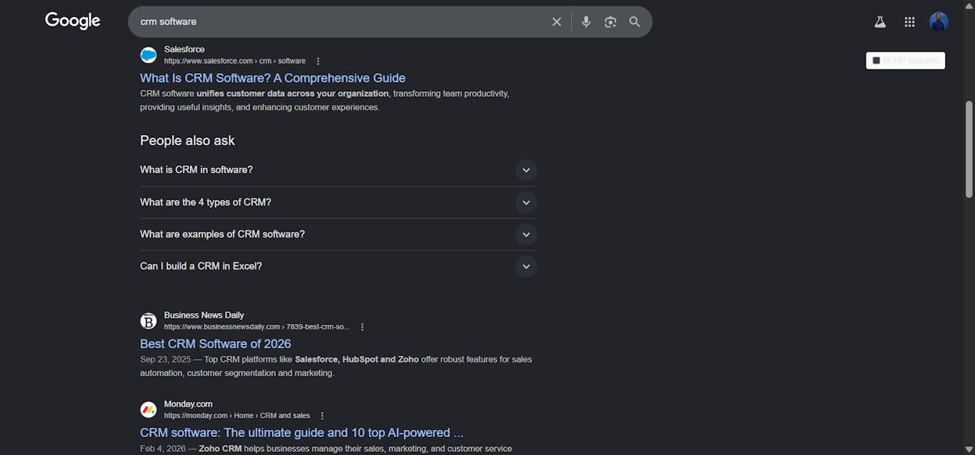
Task: Click the salesforce.com breadcrumb URL
Action: (x=234, y=61)
